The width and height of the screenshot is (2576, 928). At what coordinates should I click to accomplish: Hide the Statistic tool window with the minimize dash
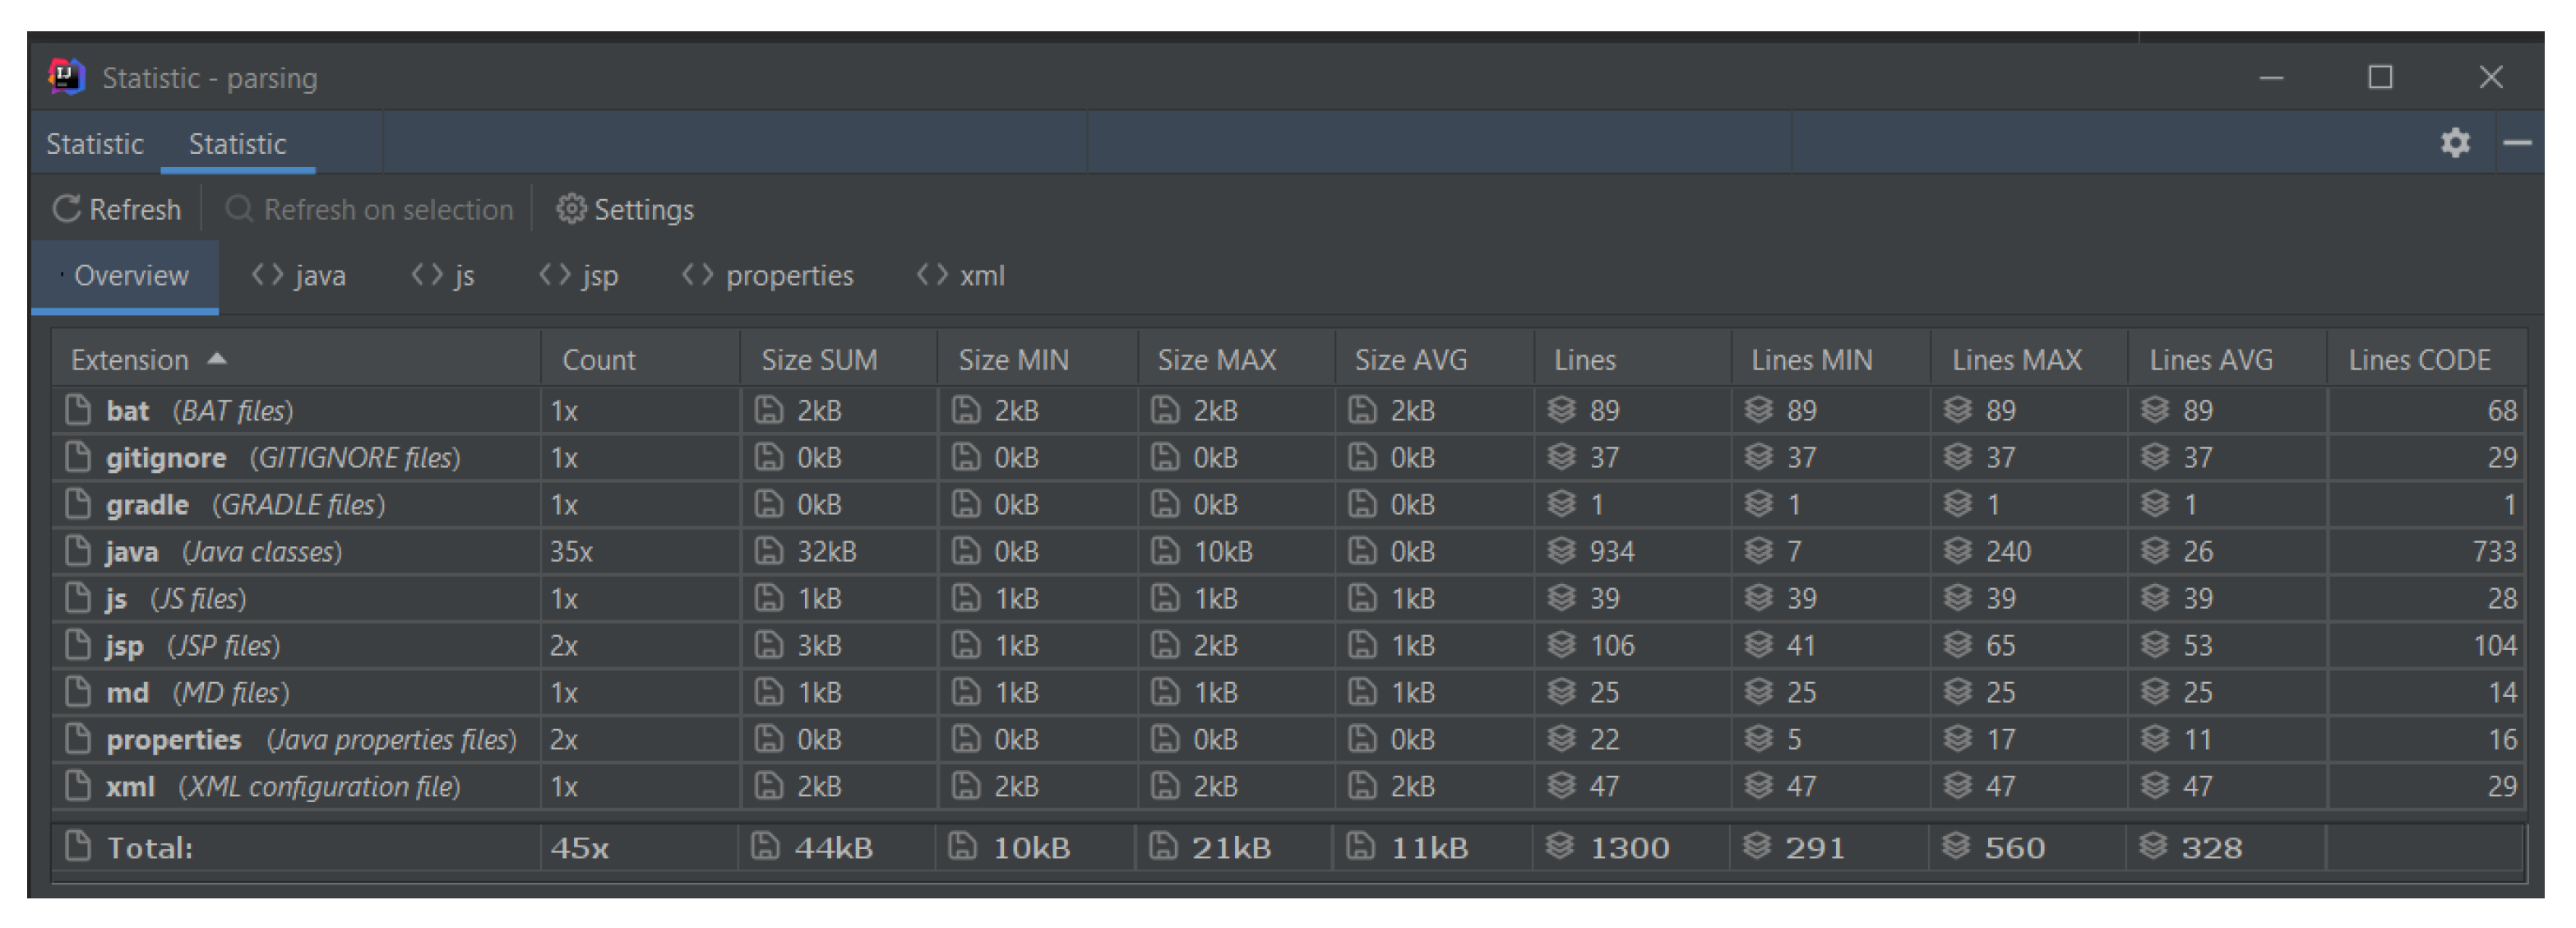pyautogui.click(x=2516, y=142)
